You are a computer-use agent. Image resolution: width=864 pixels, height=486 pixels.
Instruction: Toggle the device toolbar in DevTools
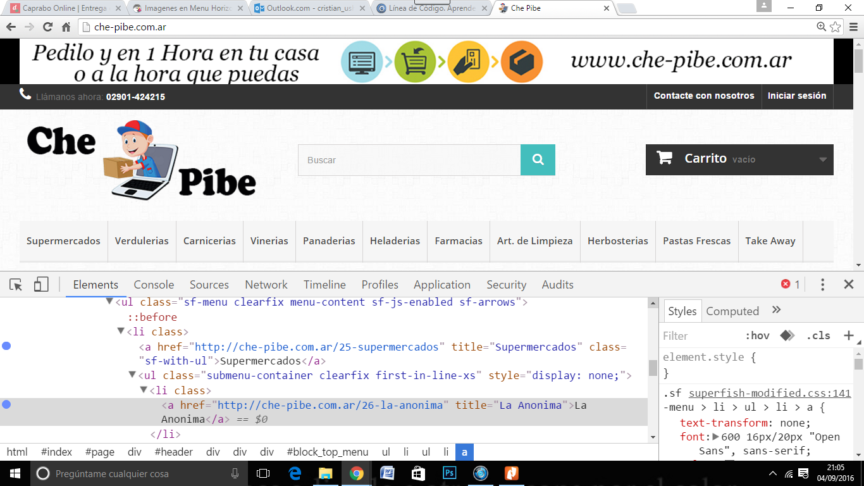pos(41,285)
